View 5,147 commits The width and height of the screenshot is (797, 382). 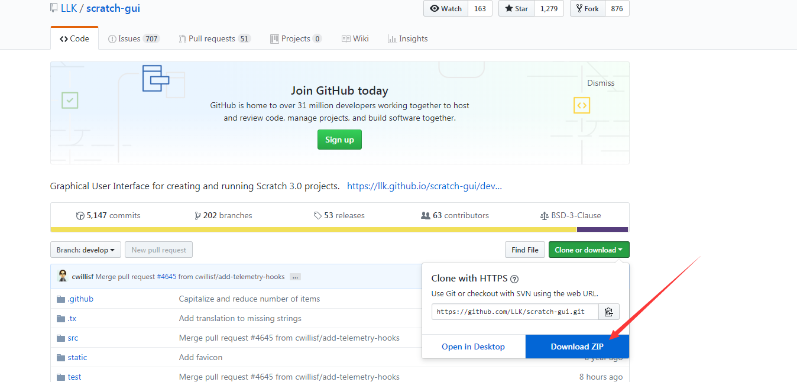[108, 215]
